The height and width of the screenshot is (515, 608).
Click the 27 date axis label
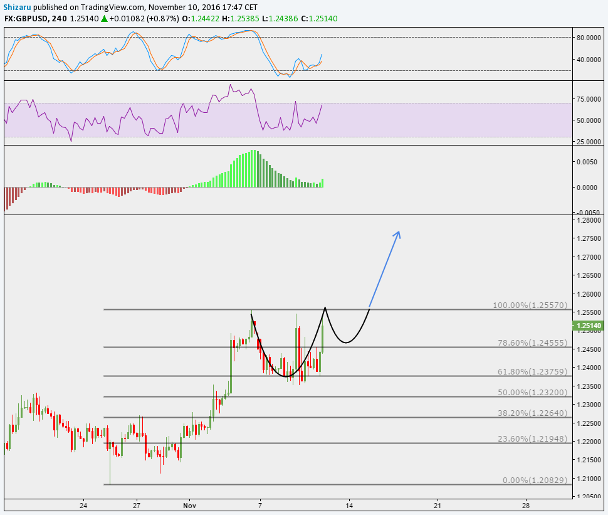point(136,506)
